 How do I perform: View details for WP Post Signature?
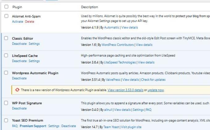click(122, 110)
